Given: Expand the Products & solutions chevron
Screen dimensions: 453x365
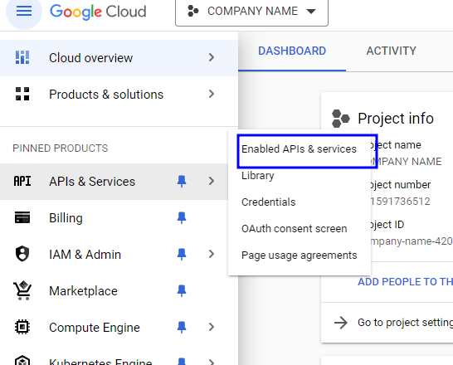Looking at the screenshot, I should 212,94.
